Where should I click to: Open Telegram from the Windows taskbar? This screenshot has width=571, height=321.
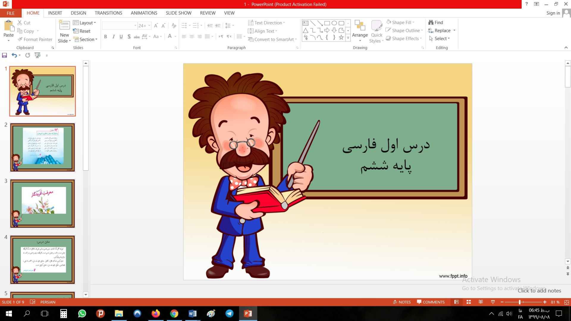230,314
